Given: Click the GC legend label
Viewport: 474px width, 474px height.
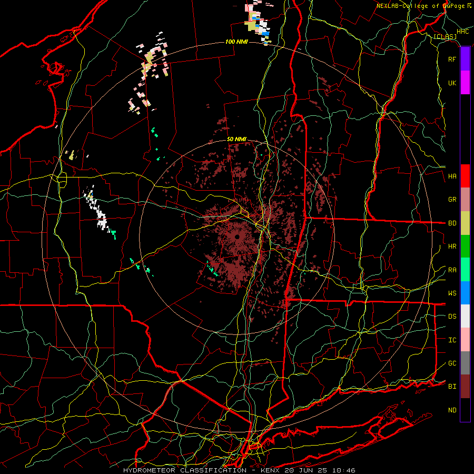Looking at the screenshot, I should pyautogui.click(x=452, y=363).
